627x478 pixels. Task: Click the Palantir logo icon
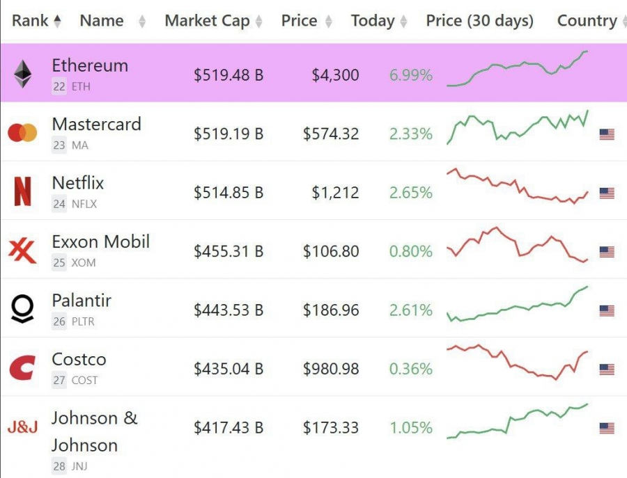coord(22,310)
